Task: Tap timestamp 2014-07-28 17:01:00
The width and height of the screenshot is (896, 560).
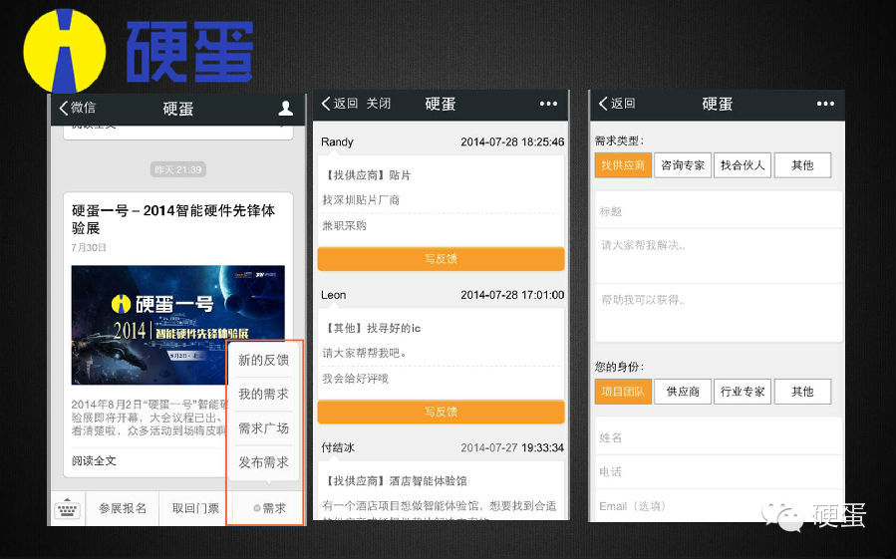Action: [x=512, y=295]
